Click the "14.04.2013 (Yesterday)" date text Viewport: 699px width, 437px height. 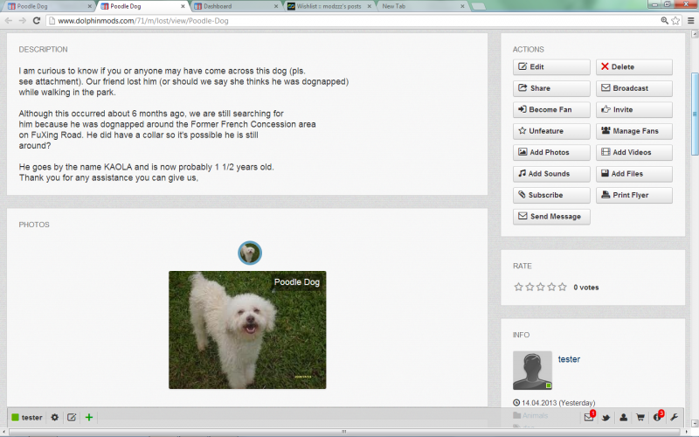point(558,403)
